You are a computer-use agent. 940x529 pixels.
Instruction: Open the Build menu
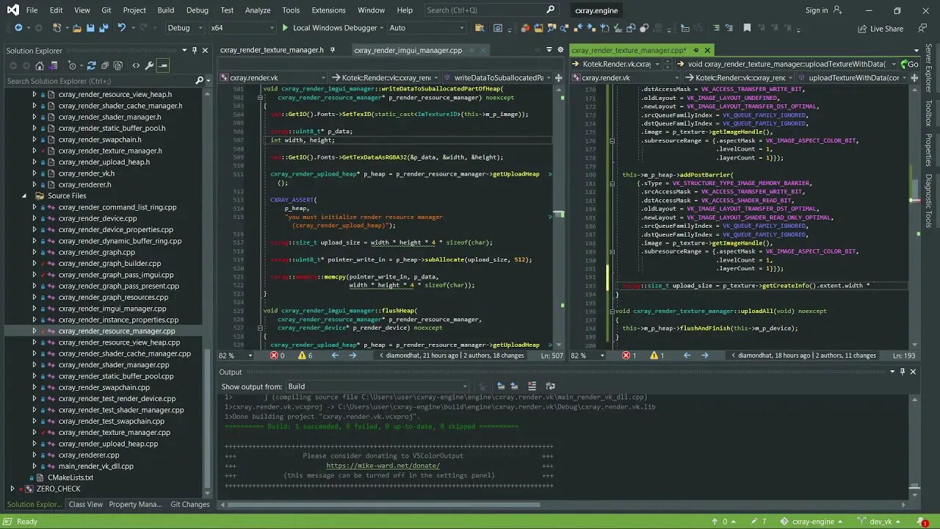165,10
